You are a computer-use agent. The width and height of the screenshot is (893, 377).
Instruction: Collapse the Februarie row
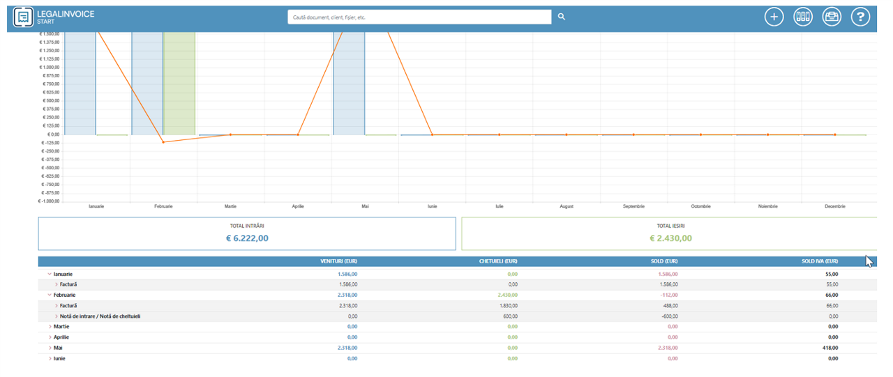tap(49, 295)
